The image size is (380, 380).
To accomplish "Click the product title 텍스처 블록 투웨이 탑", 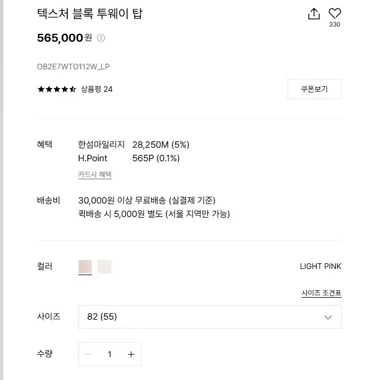I will click(90, 14).
